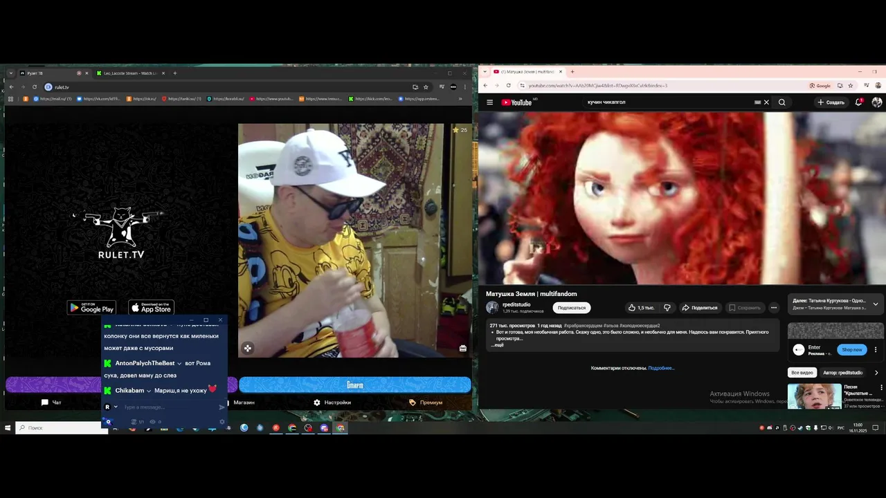Show hidden bookmarks with double chevron
Screen dimensions: 886x498
pyautogui.click(x=460, y=99)
